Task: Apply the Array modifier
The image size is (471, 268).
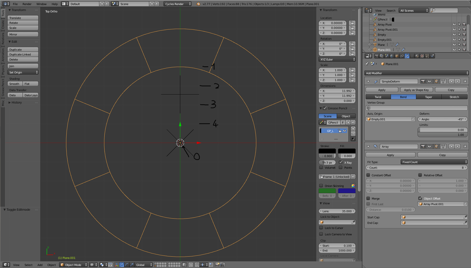Action: tap(390, 155)
